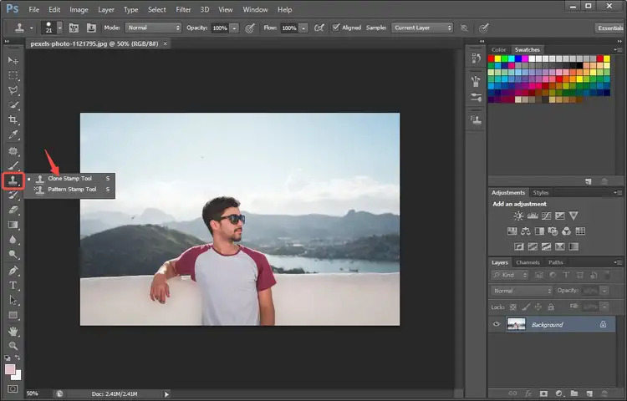This screenshot has height=401, width=627.
Task: Click the foreground color swatch
Action: (x=9, y=368)
